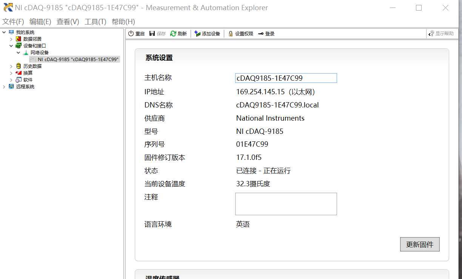Open the 帮助(H) menu

coord(123,22)
